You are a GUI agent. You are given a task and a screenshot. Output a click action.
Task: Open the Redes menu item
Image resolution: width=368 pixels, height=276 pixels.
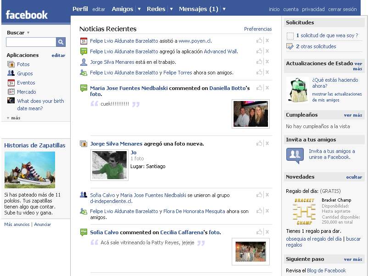[x=156, y=9]
